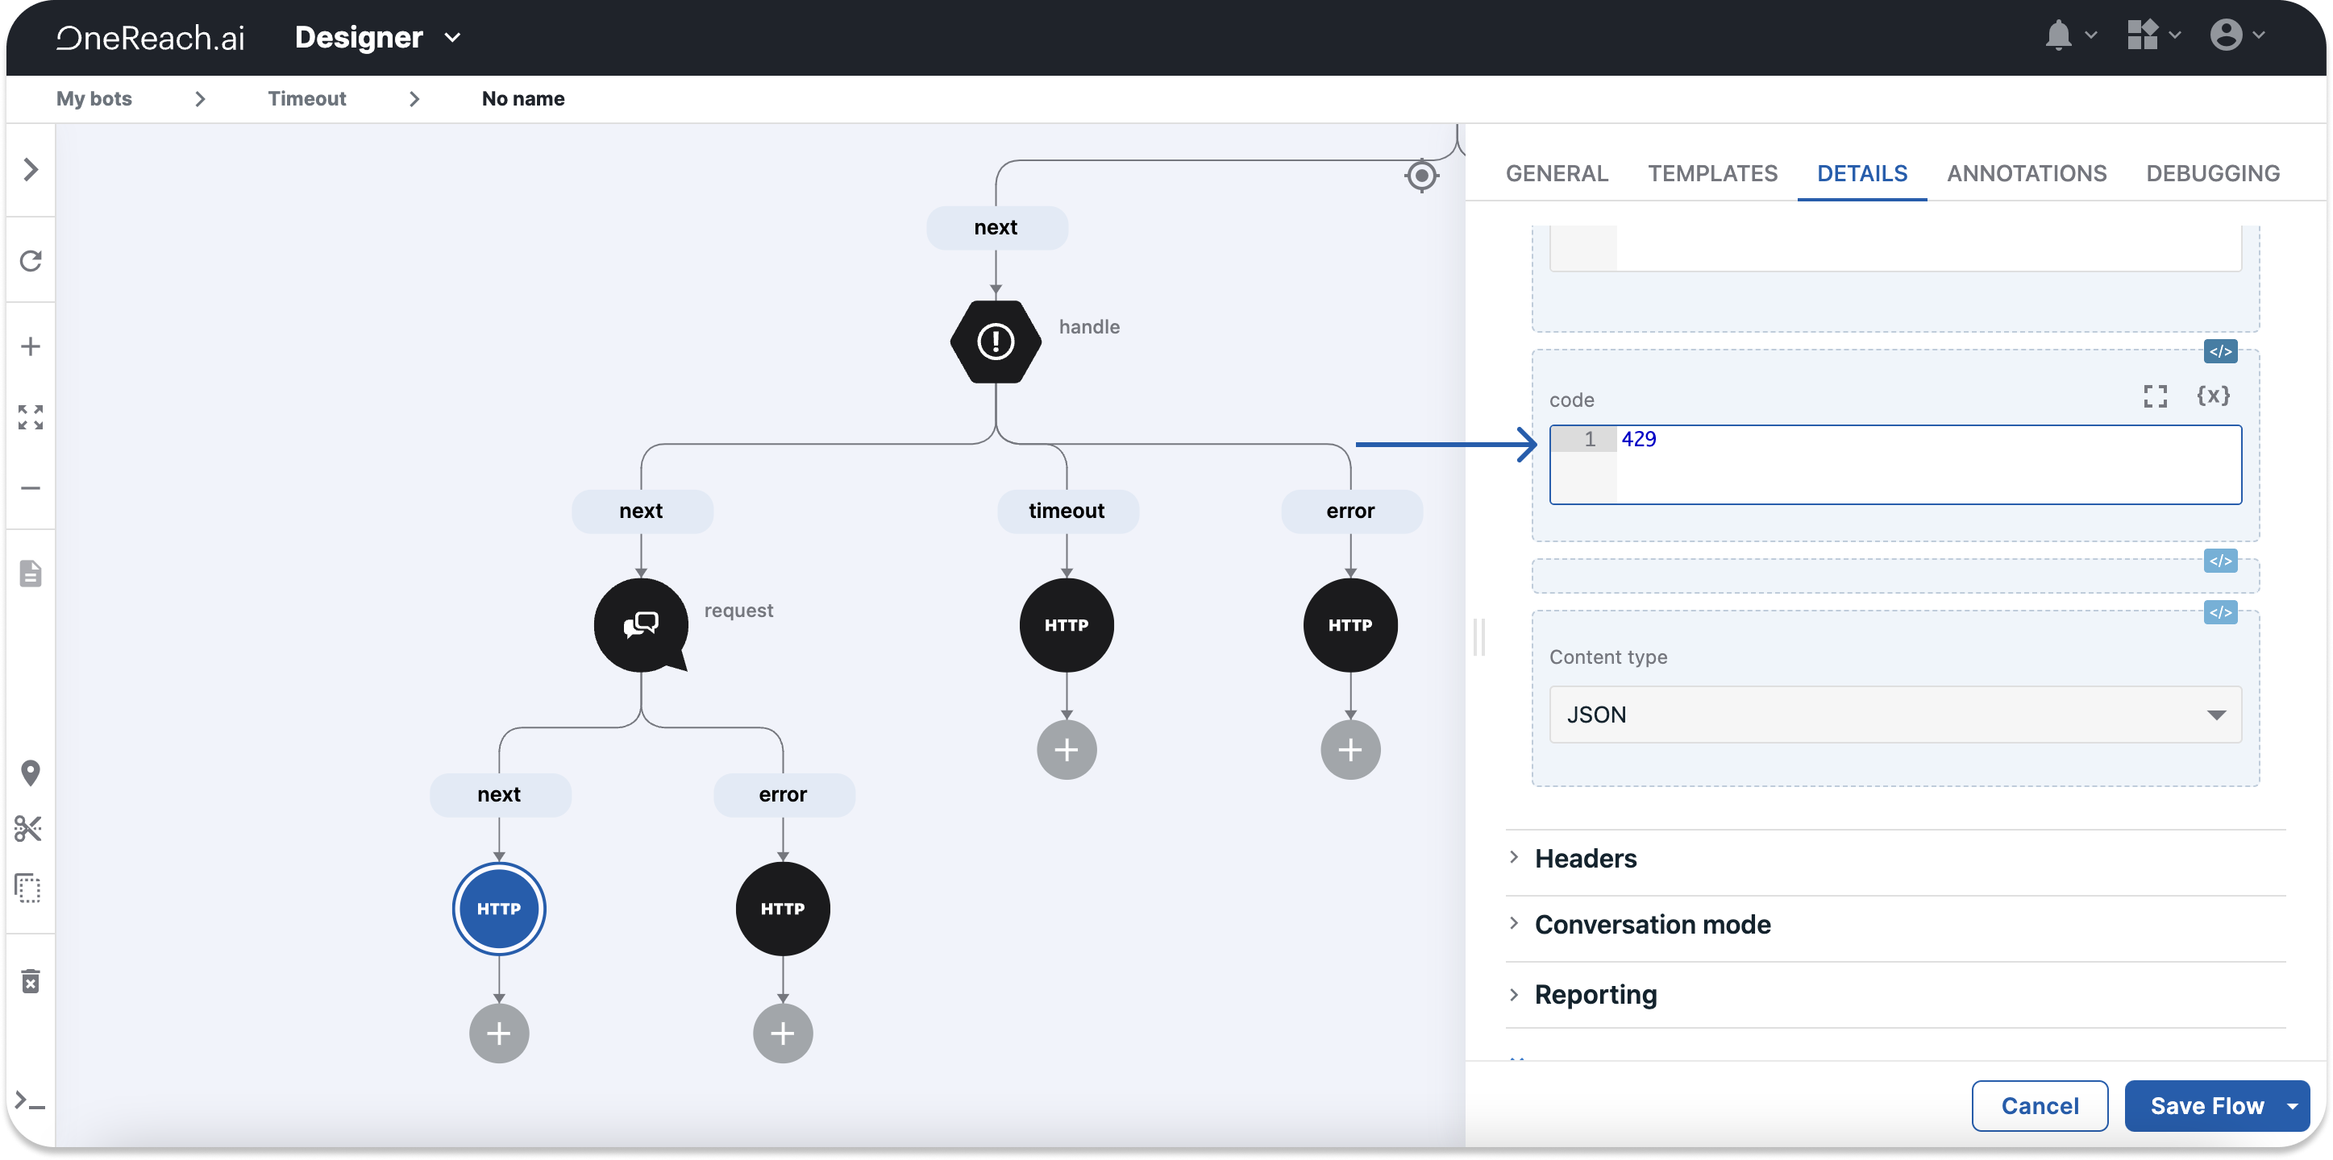Click the scissors cut tool icon
Screen dimensions: 2333x1160
(29, 828)
